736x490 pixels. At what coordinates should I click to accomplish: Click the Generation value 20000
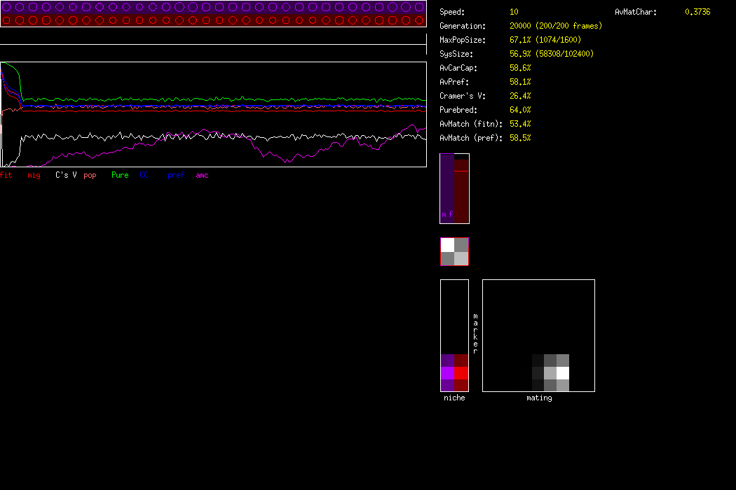(520, 26)
